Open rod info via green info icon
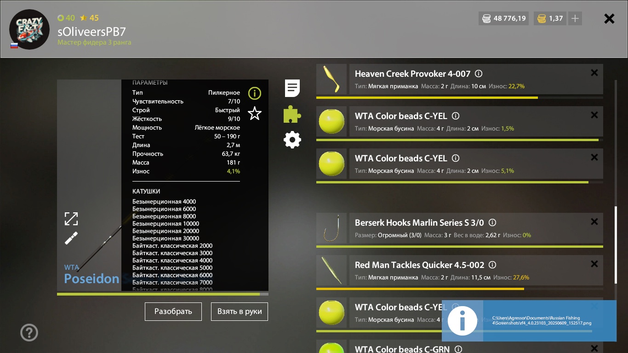Image resolution: width=628 pixels, height=353 pixels. (x=254, y=93)
